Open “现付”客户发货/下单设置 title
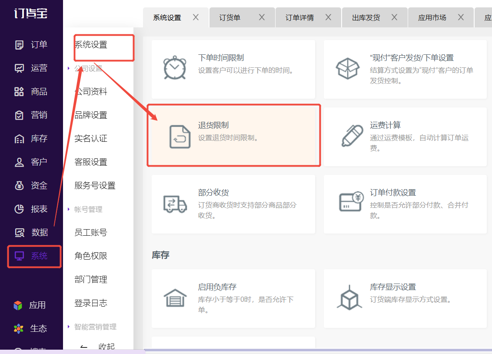 412,58
